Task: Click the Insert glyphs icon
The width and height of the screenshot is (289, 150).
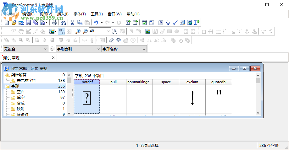Action: (x=136, y=23)
